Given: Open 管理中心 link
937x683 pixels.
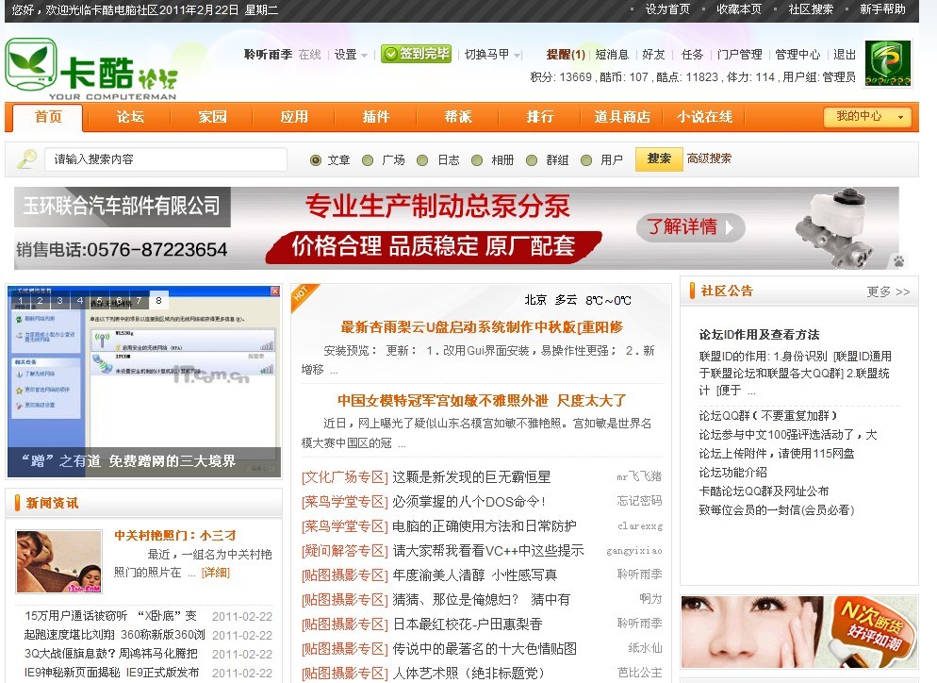Looking at the screenshot, I should 797,55.
